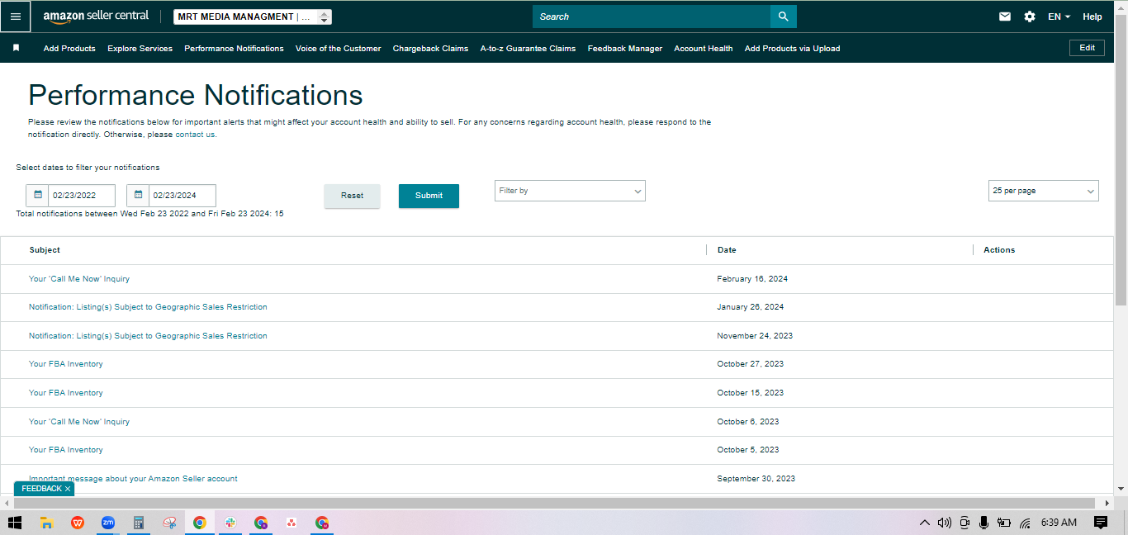Open Chargeback Claims
Screen dimensions: 1128x535
[x=430, y=49]
